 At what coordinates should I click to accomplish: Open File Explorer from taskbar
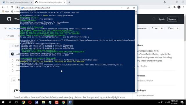click(x=43, y=102)
